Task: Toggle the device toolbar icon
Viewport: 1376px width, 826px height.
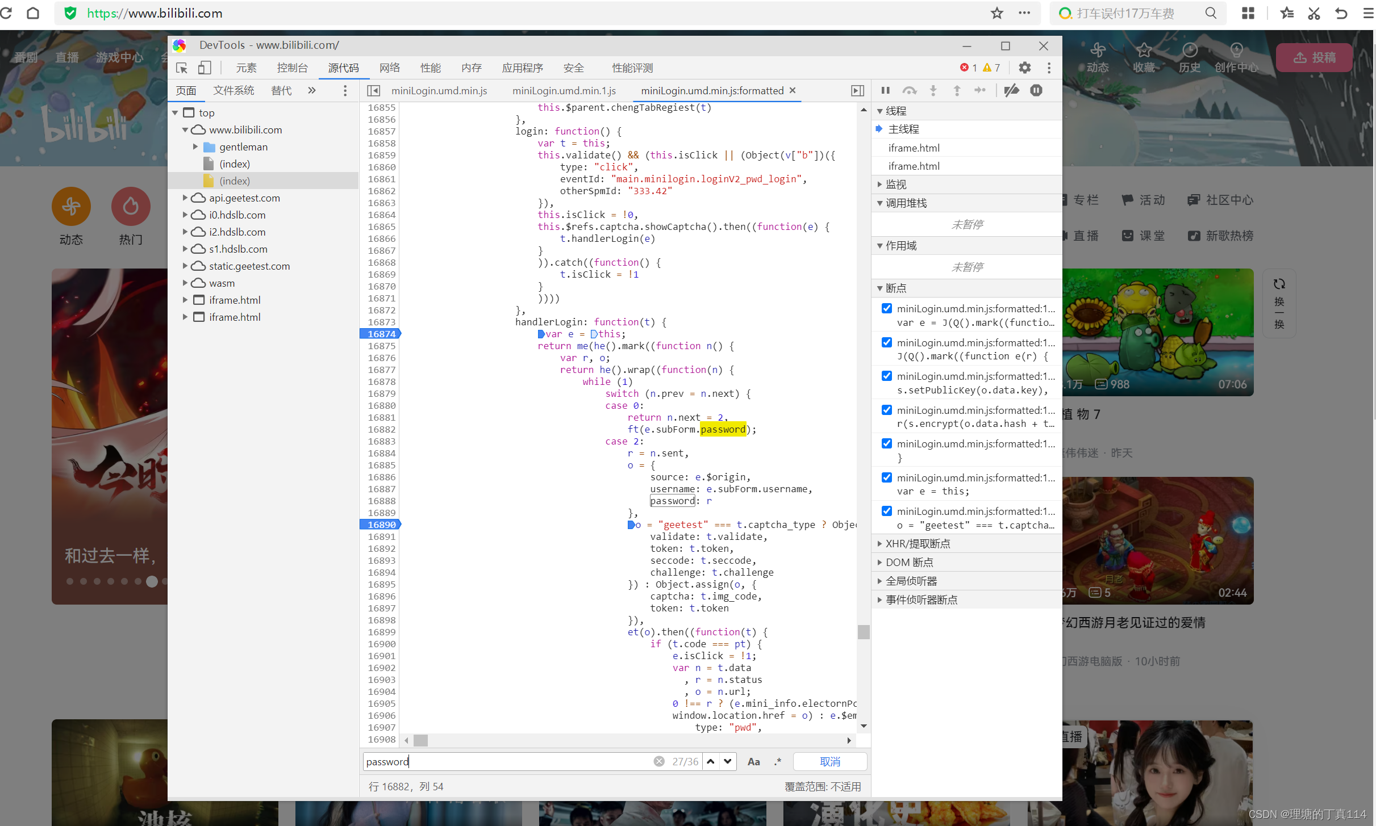Action: [x=205, y=68]
